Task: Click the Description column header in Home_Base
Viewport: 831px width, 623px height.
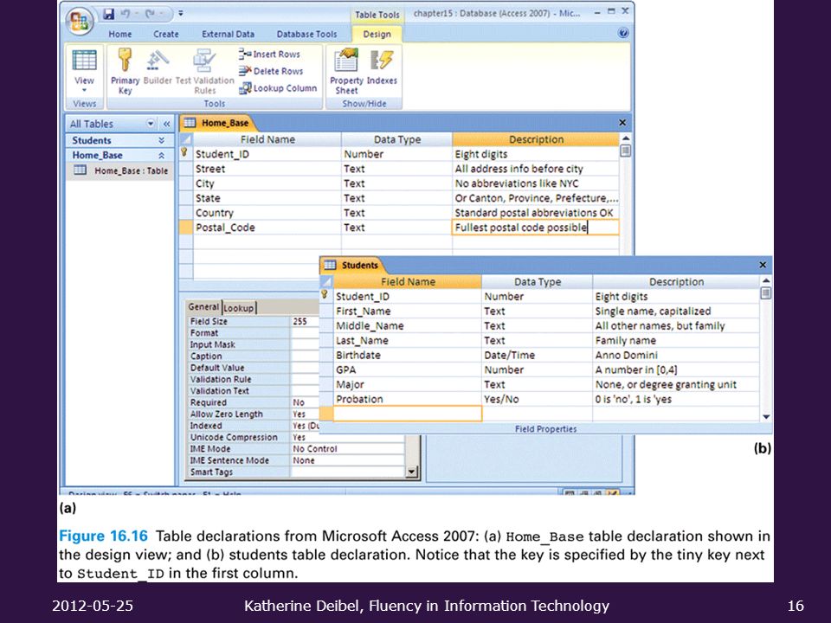Action: coord(536,139)
